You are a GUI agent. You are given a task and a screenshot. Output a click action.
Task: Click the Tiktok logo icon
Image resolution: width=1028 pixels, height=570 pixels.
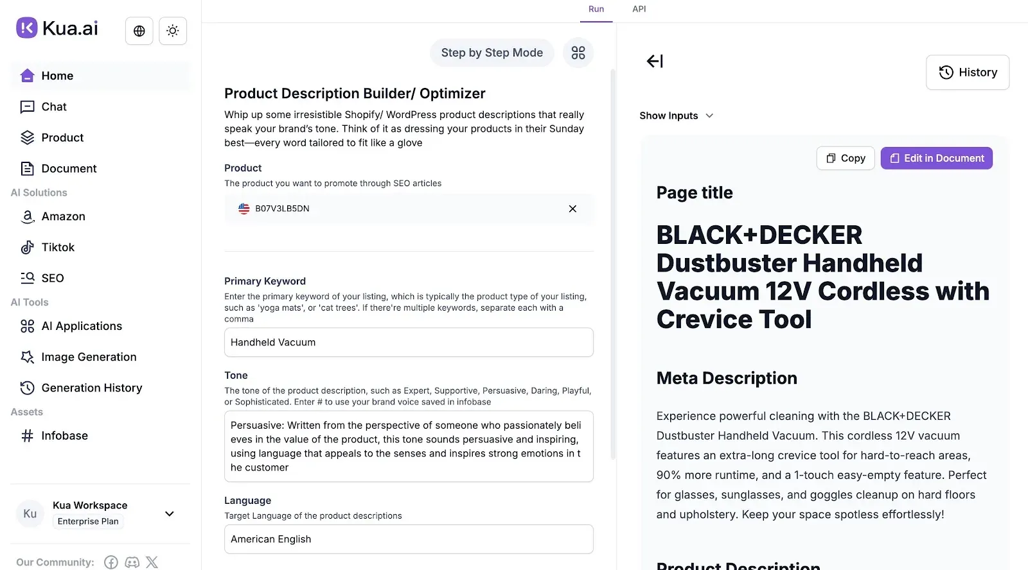pyautogui.click(x=27, y=247)
